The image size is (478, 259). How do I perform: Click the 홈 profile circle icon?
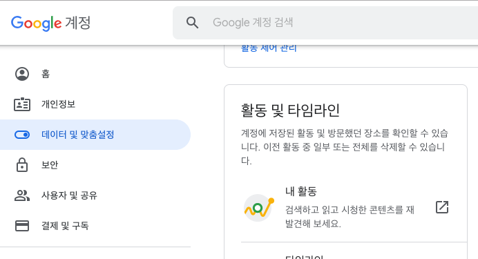tap(22, 74)
